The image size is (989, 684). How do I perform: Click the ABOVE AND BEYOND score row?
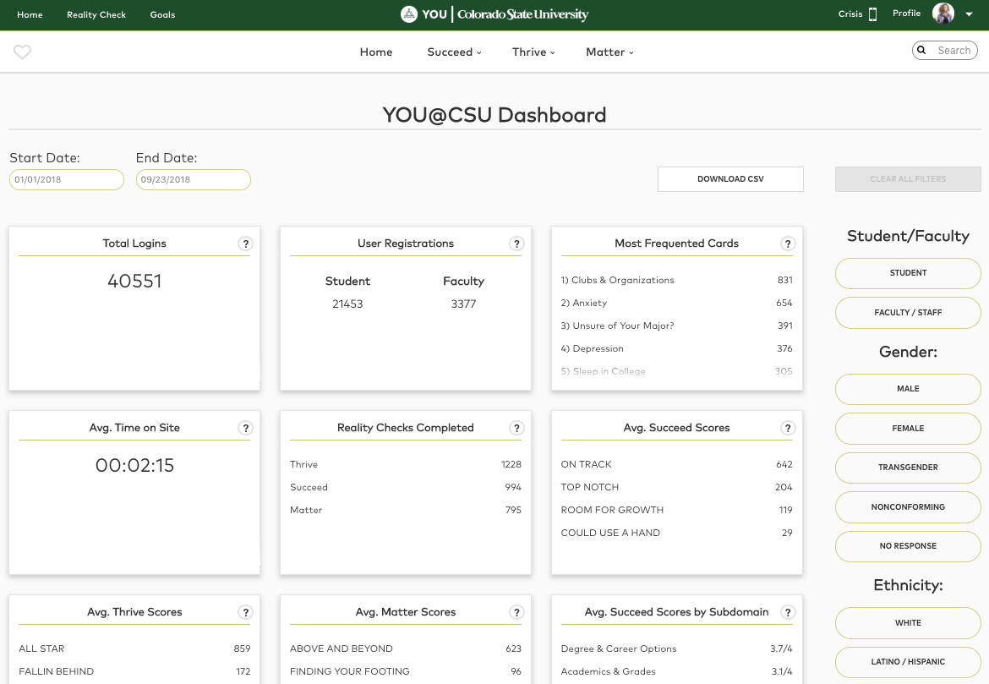[x=406, y=648]
